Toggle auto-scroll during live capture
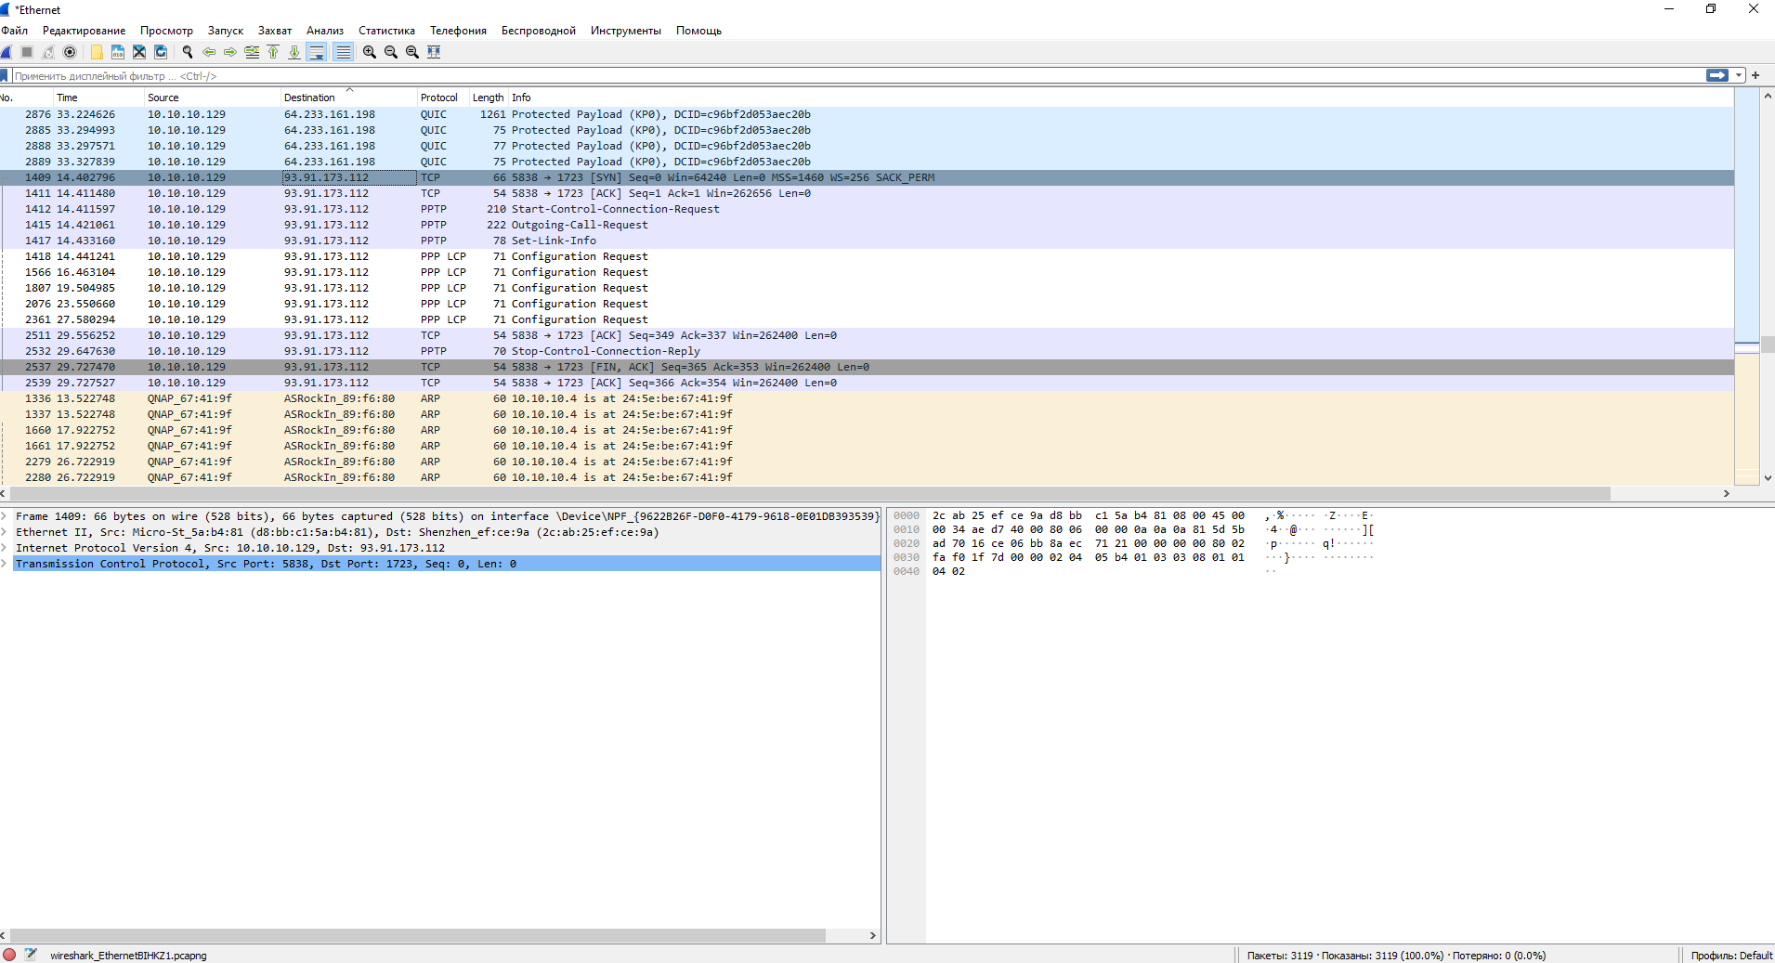Screen dimensions: 1775x963 point(317,52)
